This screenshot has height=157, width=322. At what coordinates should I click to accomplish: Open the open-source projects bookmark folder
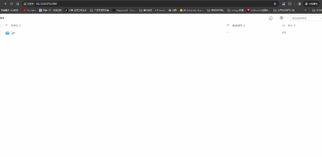tap(99, 10)
